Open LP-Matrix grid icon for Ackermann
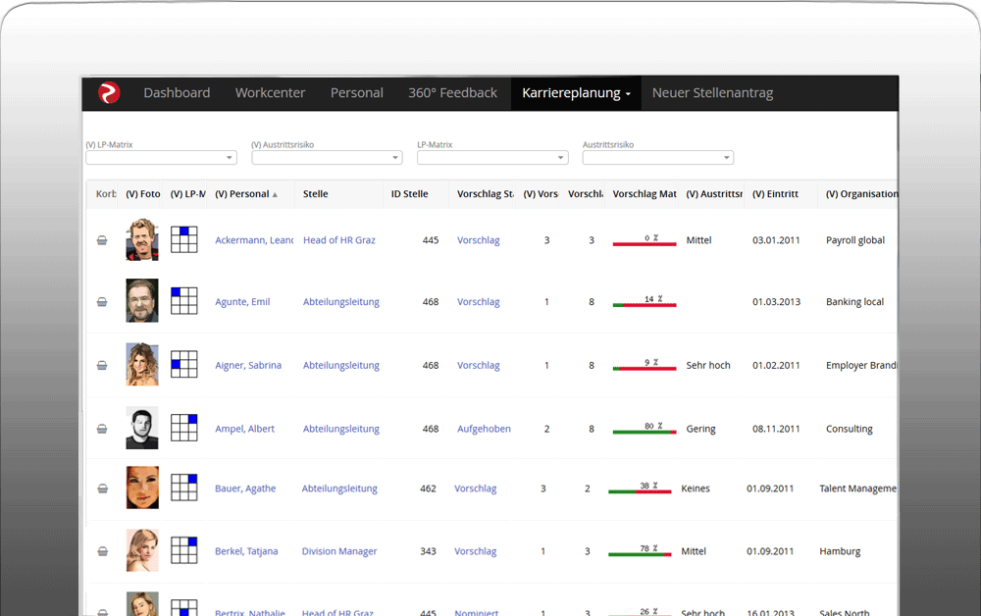 coord(184,239)
